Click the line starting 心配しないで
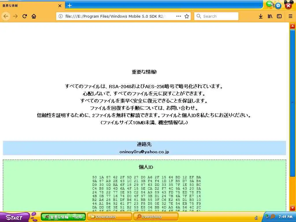 (144, 93)
